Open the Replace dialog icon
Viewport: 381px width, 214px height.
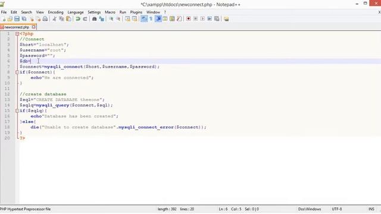pyautogui.click(x=102, y=19)
